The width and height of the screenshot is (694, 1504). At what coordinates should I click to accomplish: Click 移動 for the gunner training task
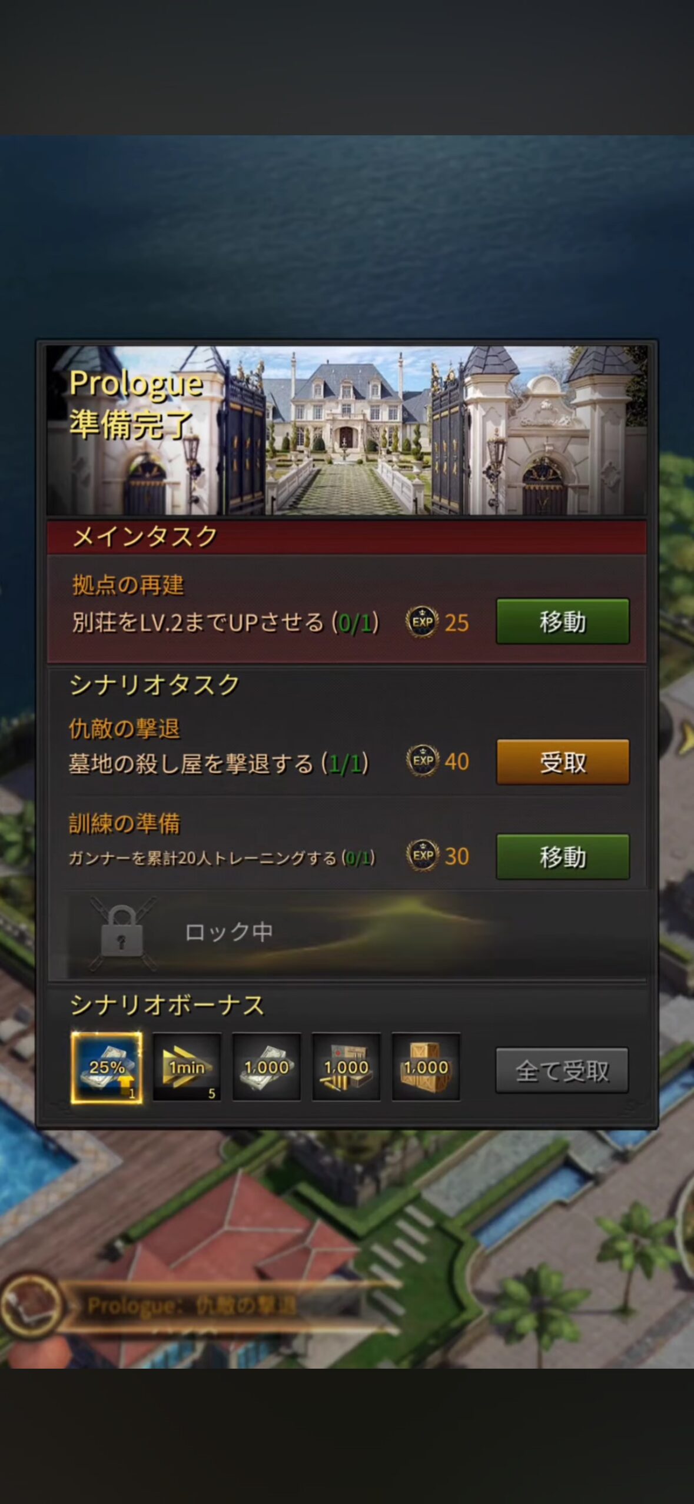point(563,857)
